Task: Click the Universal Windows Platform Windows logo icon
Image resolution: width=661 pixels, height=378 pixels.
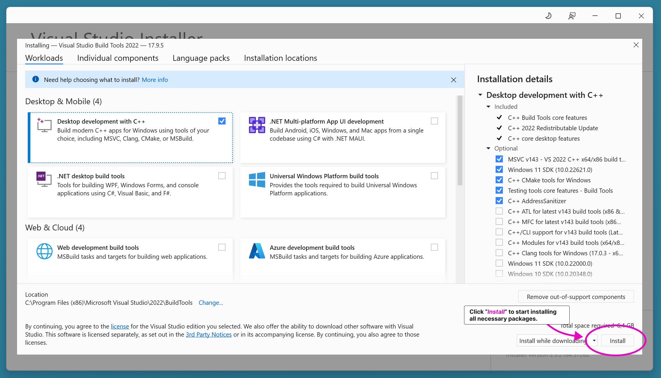Action: [257, 180]
